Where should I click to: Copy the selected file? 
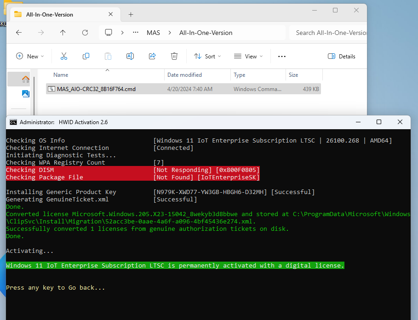(x=86, y=56)
